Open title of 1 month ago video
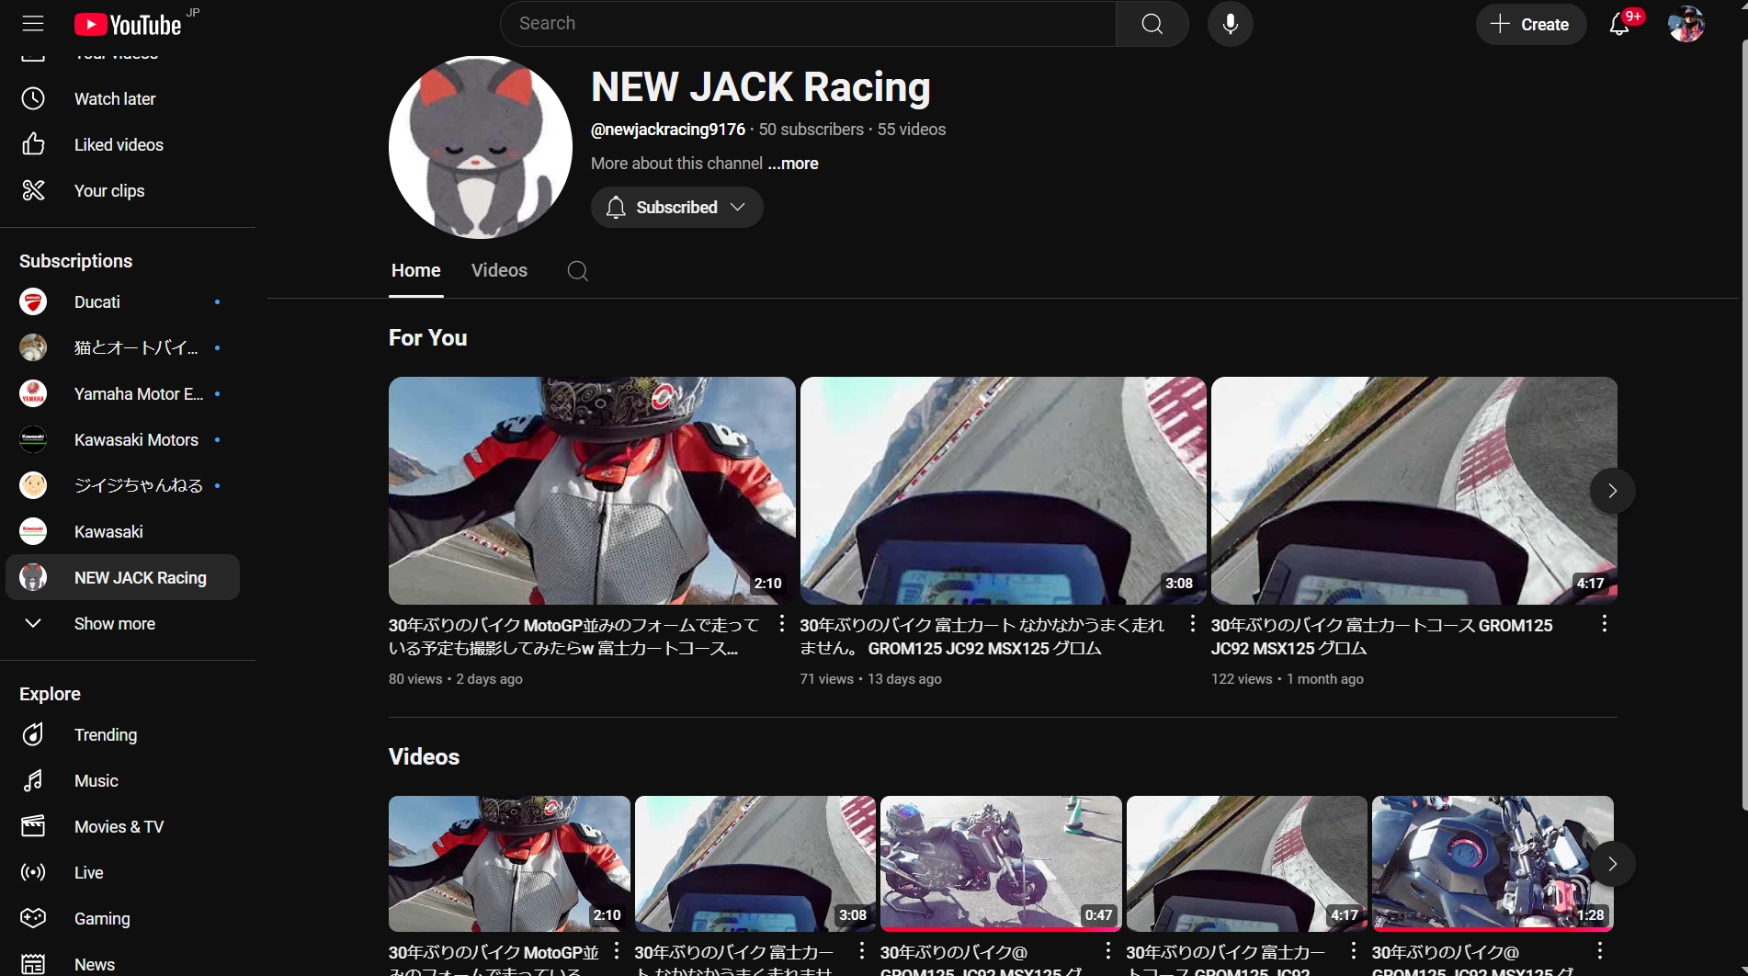This screenshot has height=976, width=1748. 1382,636
